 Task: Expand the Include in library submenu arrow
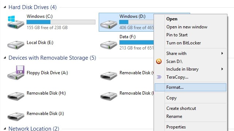[222, 69]
